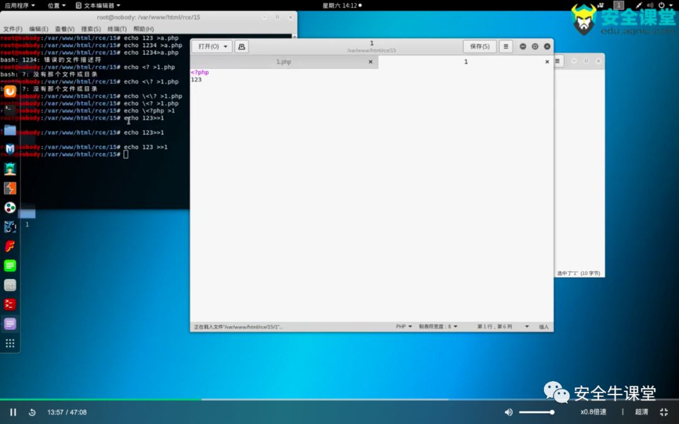
Task: Exit fullscreen via the shrink icon
Action: (x=664, y=412)
